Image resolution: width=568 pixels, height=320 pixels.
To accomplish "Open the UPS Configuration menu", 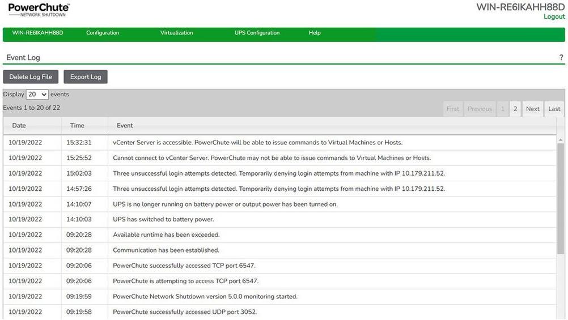I will pyautogui.click(x=257, y=33).
